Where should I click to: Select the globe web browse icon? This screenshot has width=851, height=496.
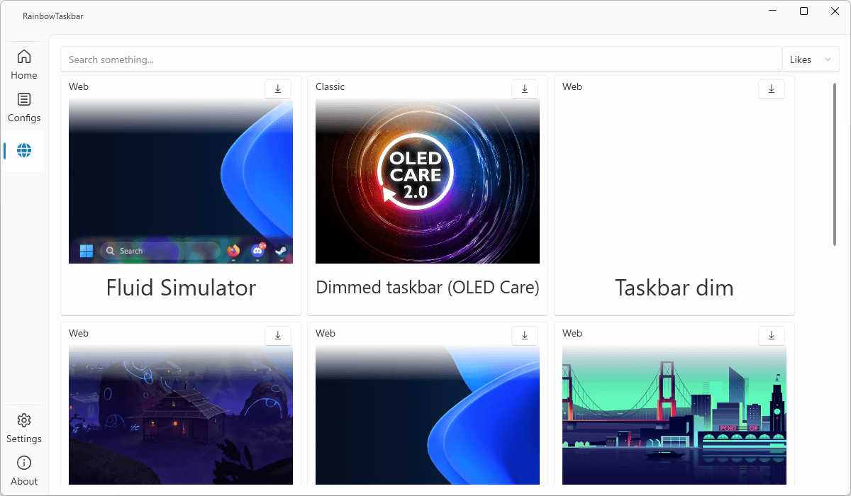[24, 150]
